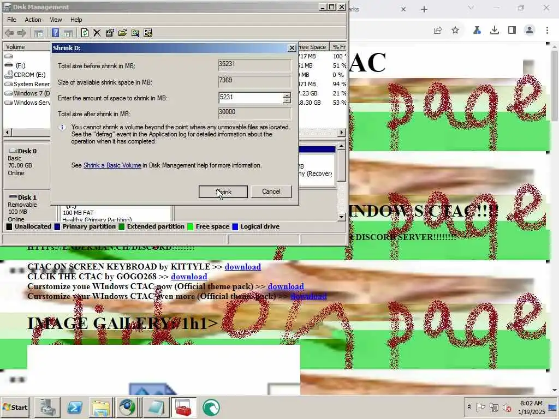
Task: Click the Unallocated black legend swatch
Action: (9, 226)
